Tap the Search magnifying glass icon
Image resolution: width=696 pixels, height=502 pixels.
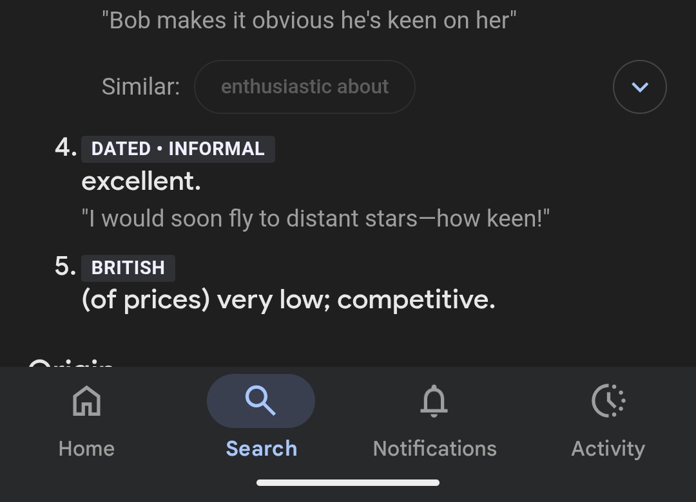tap(261, 401)
